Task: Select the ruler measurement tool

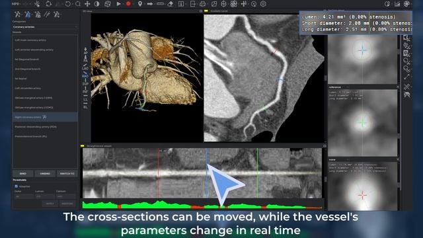Action: (x=160, y=4)
